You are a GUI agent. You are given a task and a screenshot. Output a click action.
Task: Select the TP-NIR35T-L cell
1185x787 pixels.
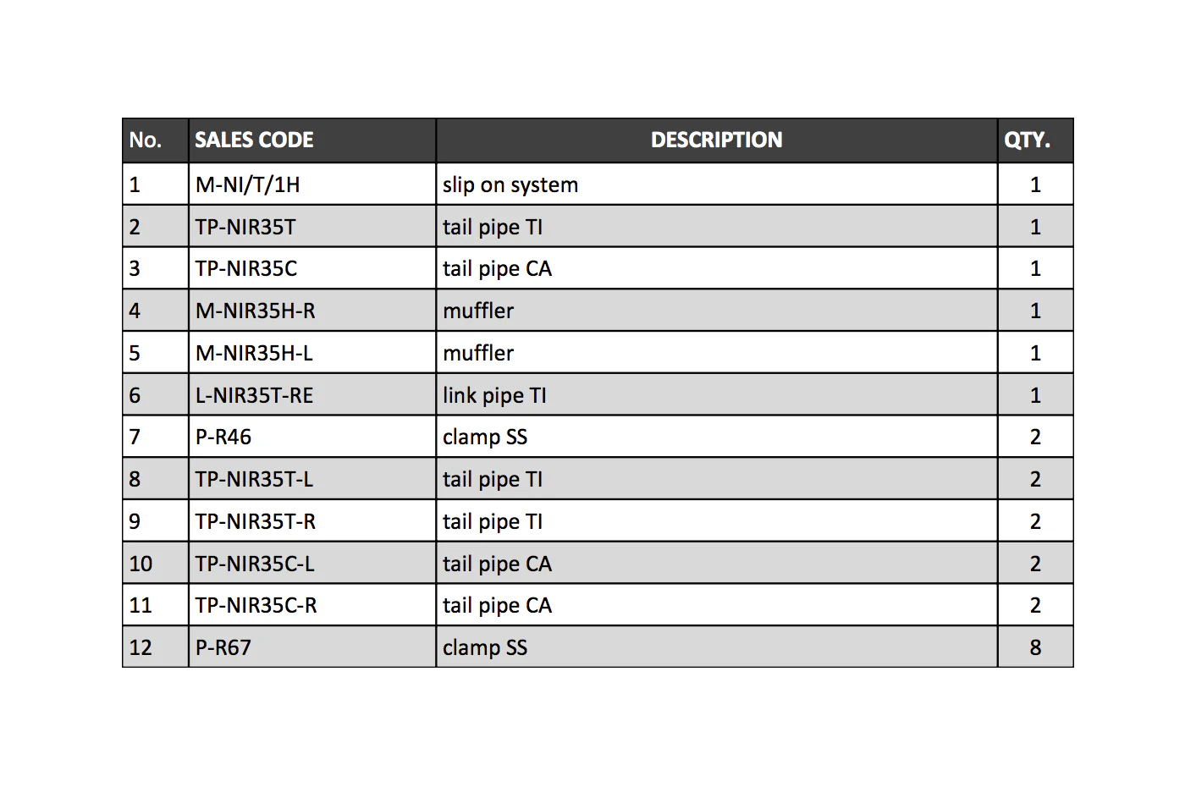pos(312,479)
